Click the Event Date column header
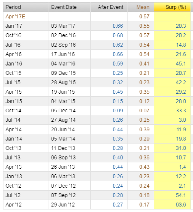The image size is (193, 212). pos(64,7)
